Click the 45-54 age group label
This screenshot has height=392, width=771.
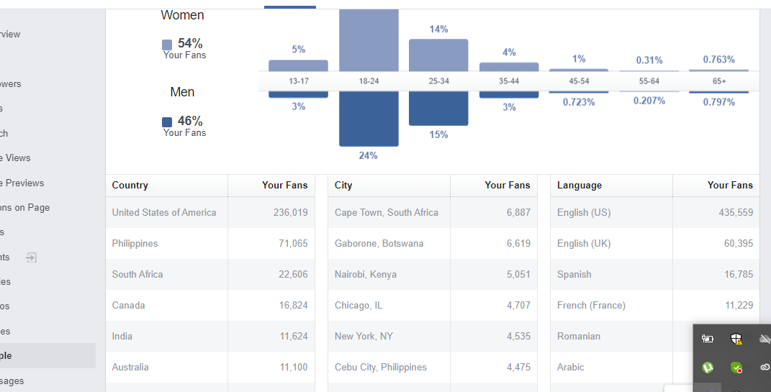coord(579,81)
